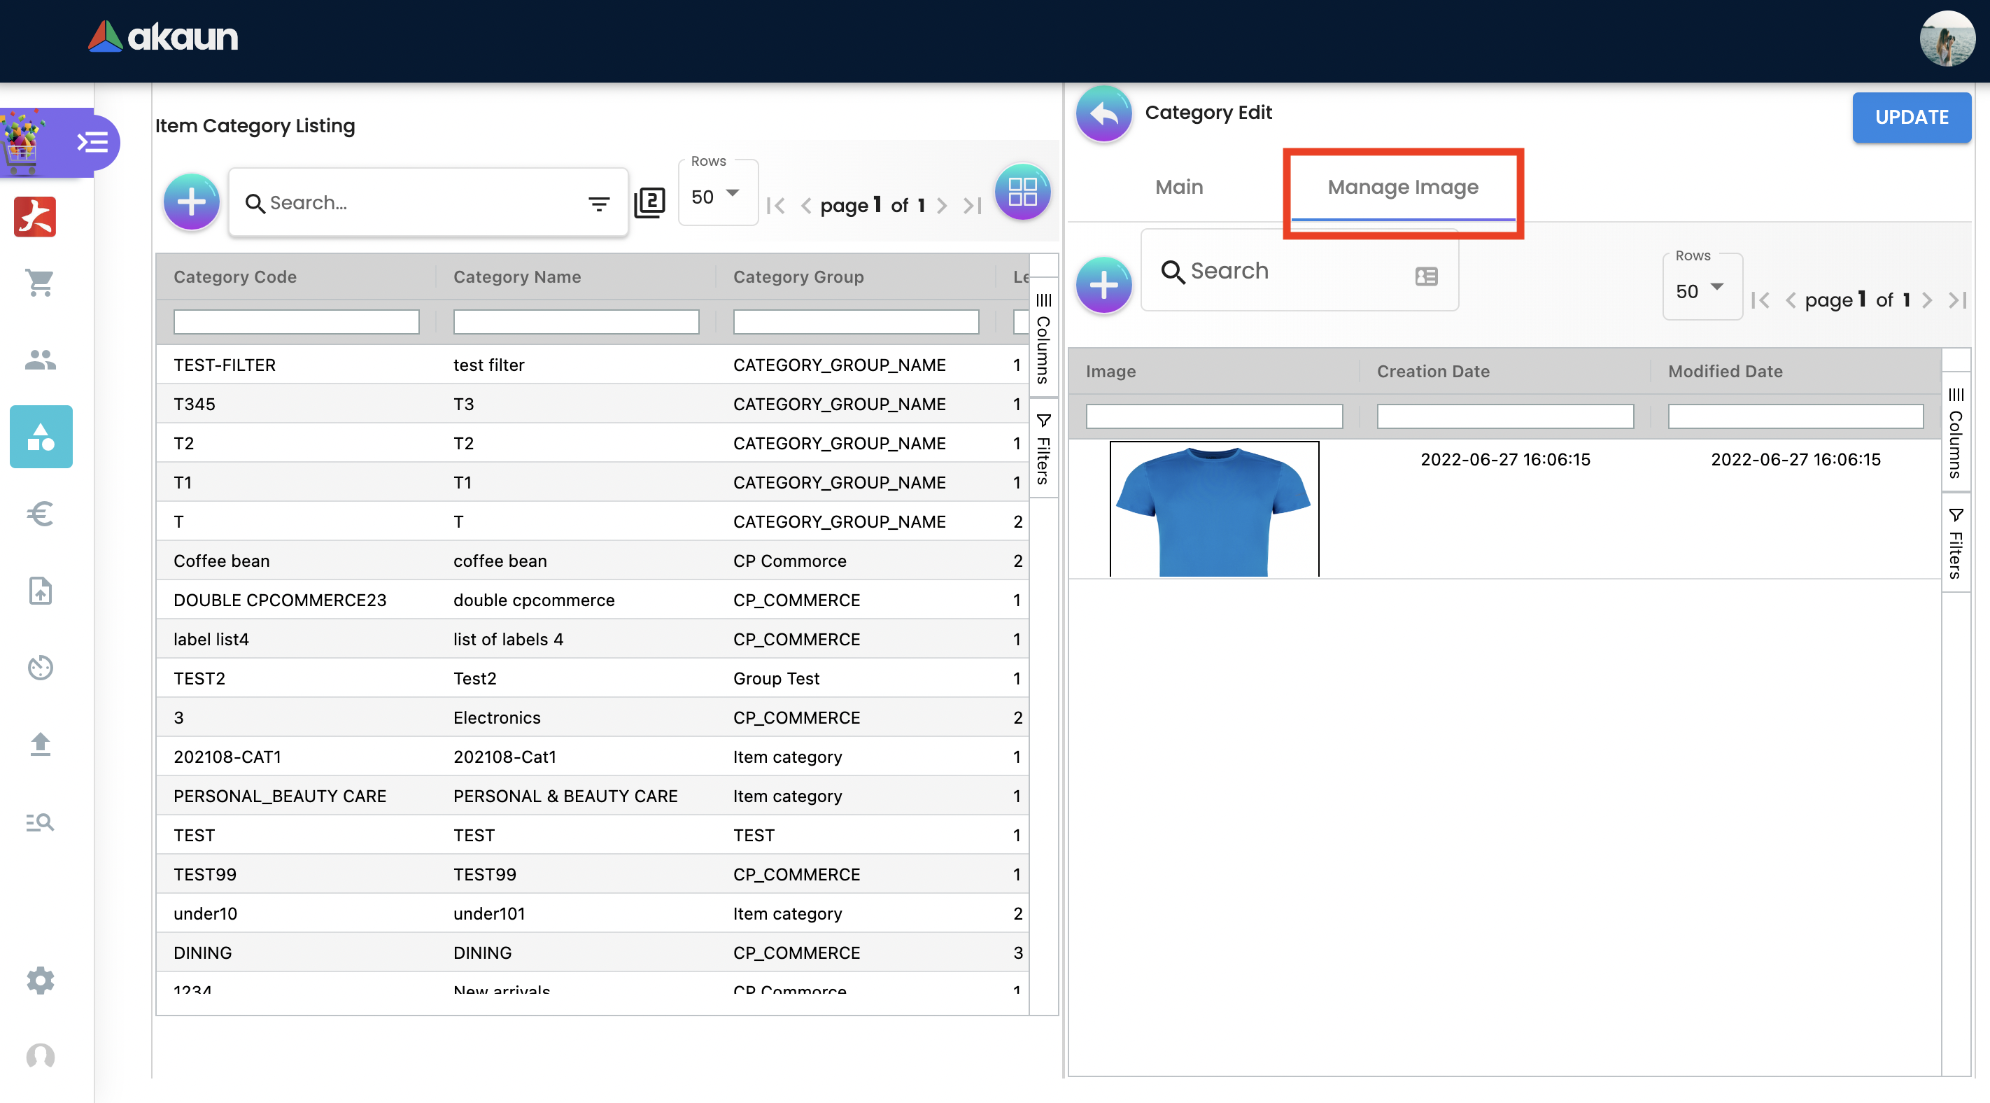Switch to the Main tab
The image size is (1990, 1103).
(x=1178, y=187)
